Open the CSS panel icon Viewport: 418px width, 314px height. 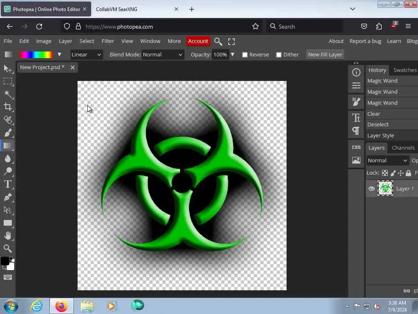(356, 147)
